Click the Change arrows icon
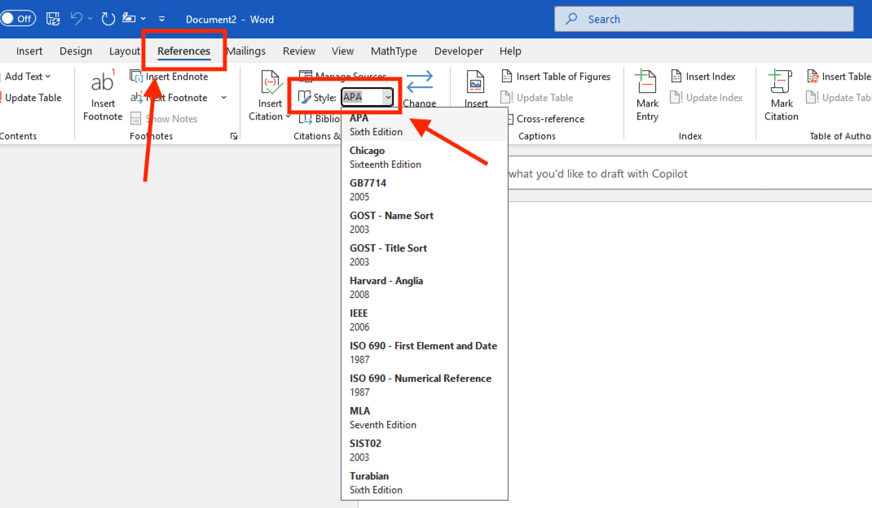The image size is (872, 508). pos(420,82)
